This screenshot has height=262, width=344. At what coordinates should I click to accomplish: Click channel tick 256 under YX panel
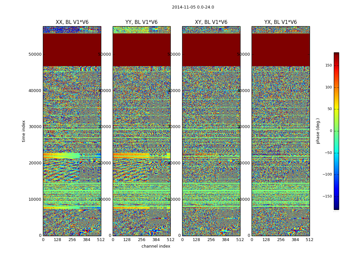(280, 240)
